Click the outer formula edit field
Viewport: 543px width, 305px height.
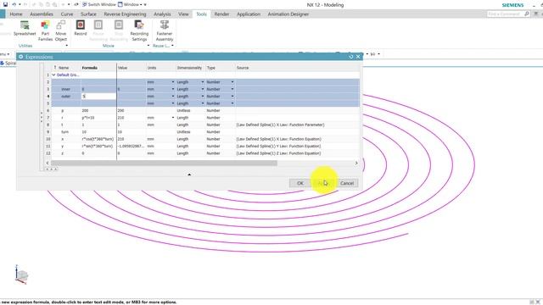[x=98, y=96]
